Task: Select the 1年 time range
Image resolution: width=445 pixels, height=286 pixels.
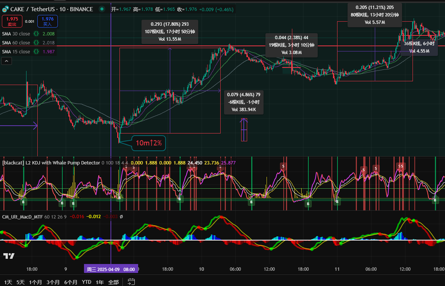Action: click(100, 282)
